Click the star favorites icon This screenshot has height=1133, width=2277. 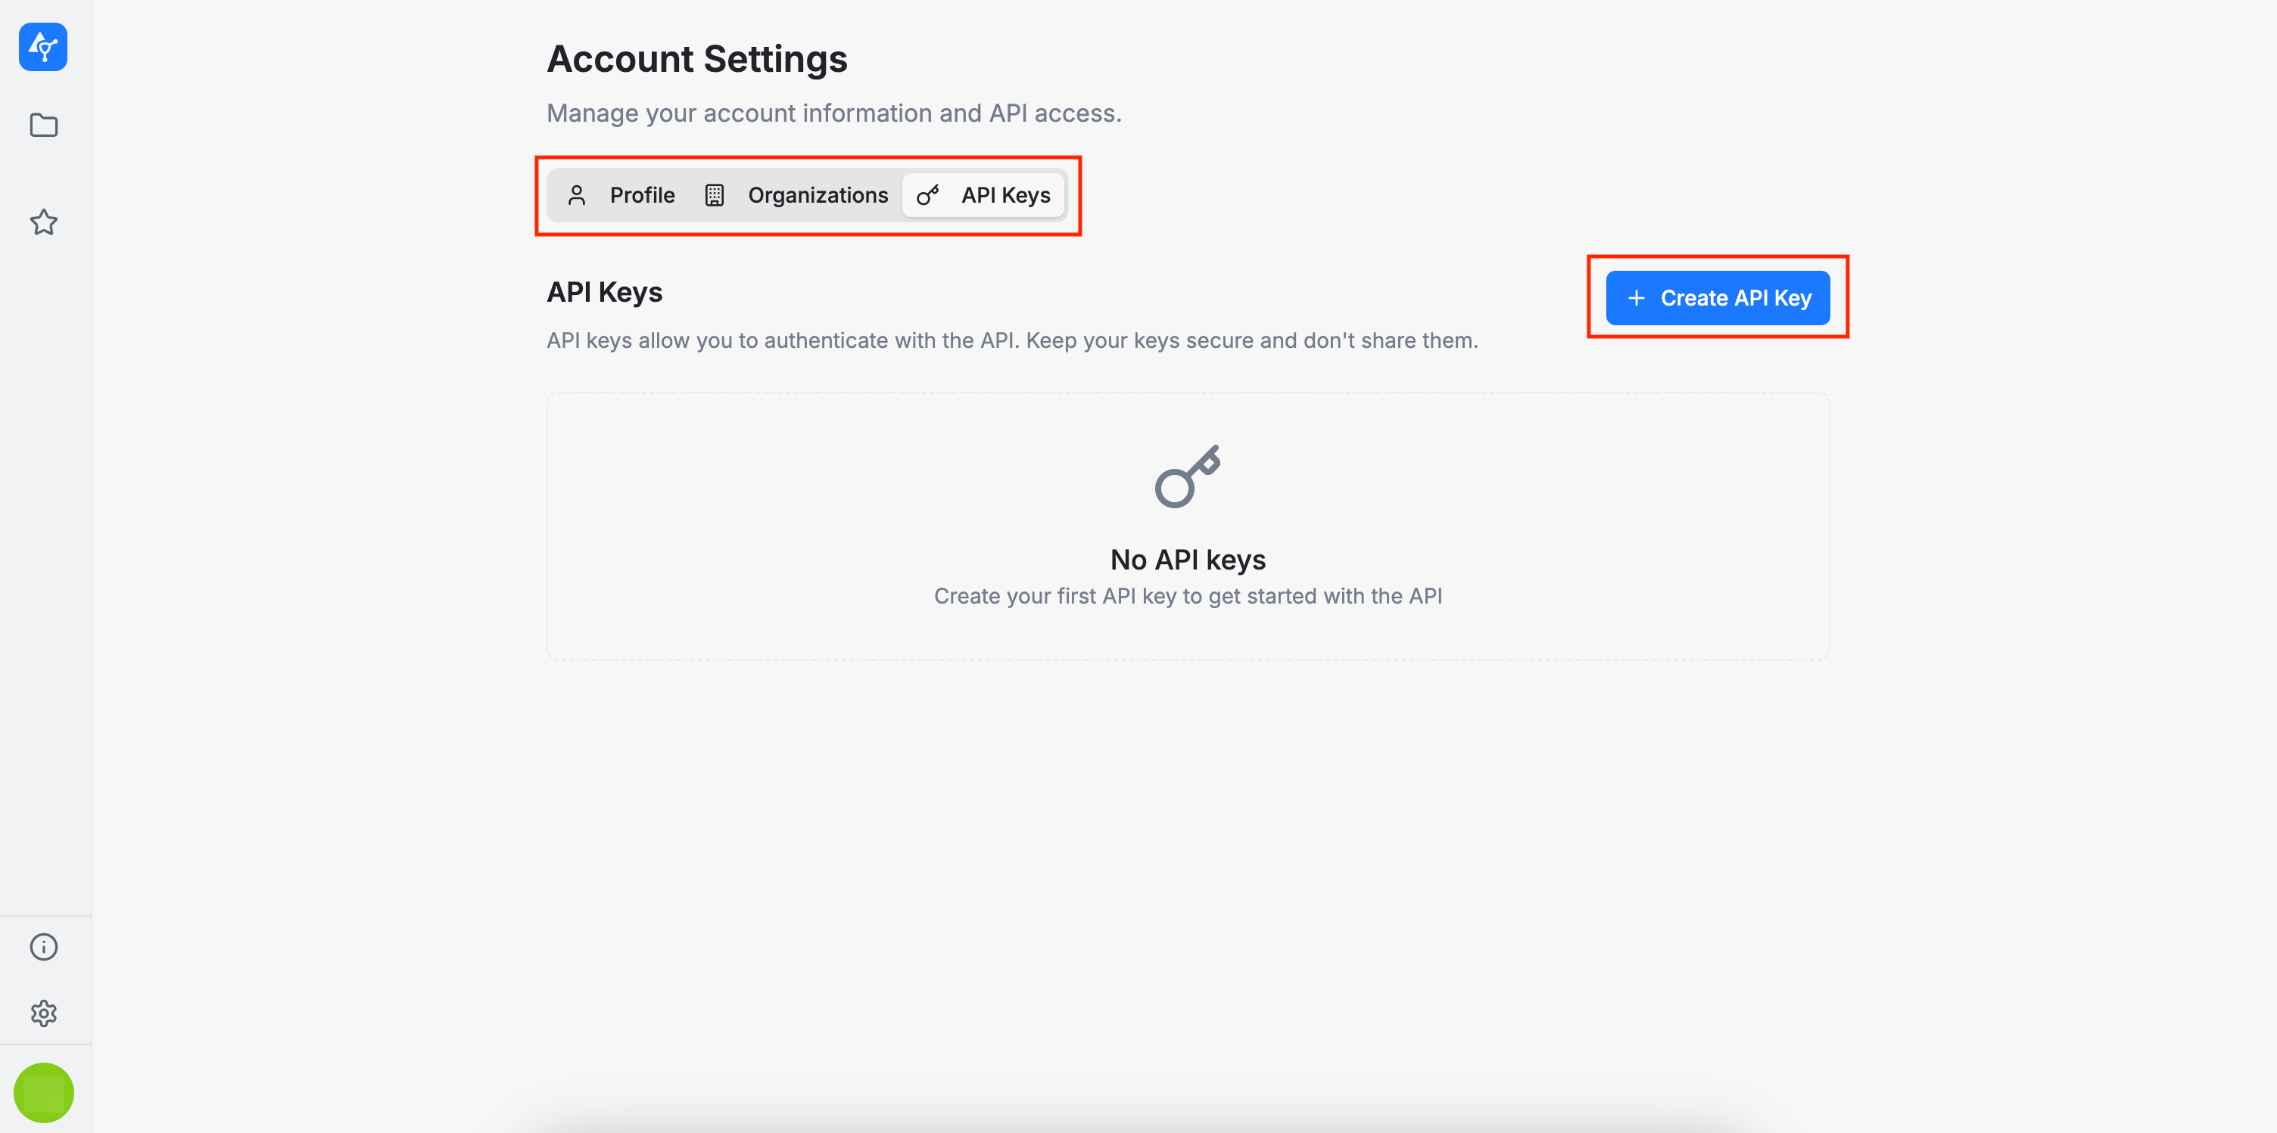click(x=43, y=222)
